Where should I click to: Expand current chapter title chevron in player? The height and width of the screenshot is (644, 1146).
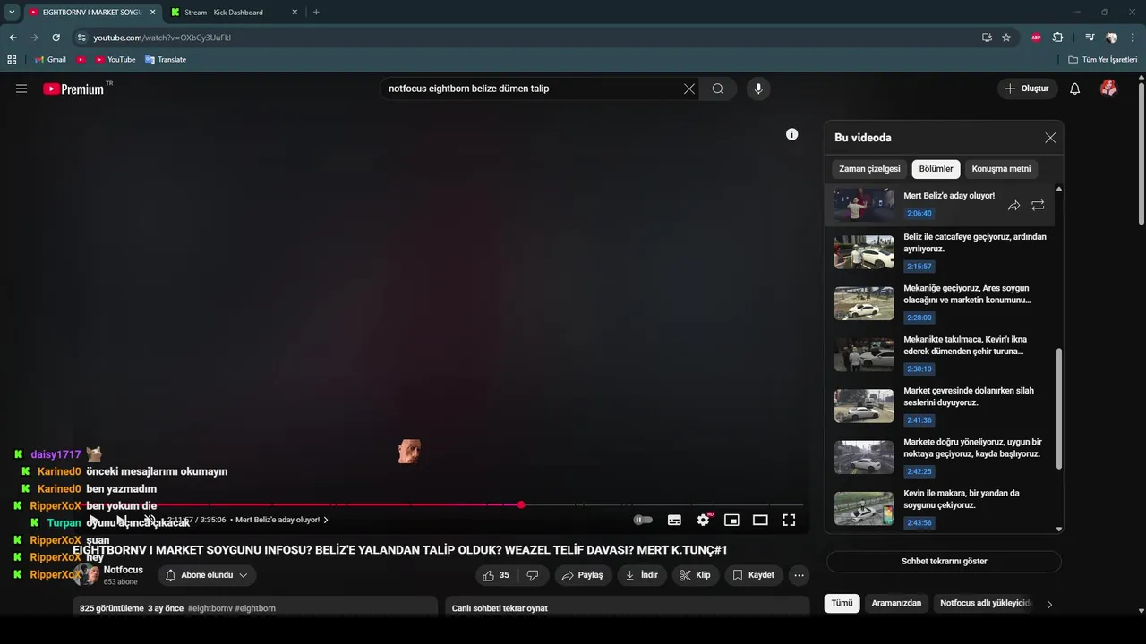326,520
